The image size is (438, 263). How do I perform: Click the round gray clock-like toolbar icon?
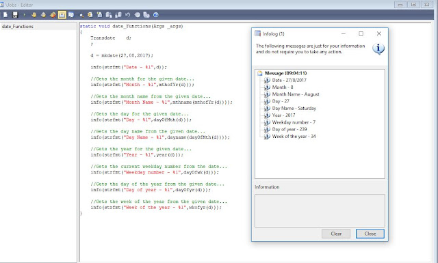click(137, 15)
